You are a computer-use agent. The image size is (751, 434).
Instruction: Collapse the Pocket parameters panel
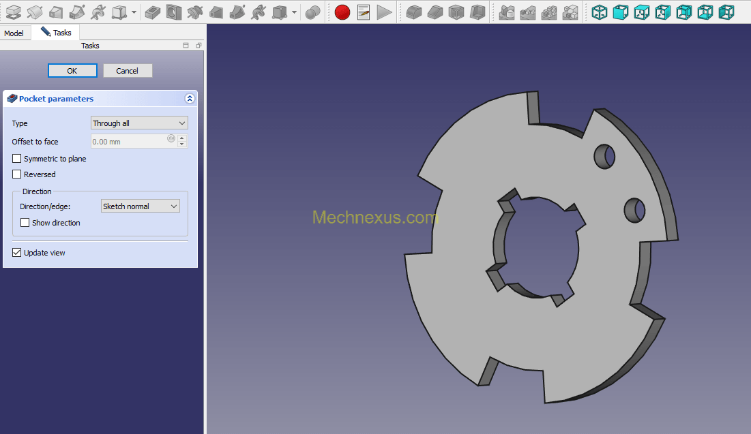click(x=190, y=99)
